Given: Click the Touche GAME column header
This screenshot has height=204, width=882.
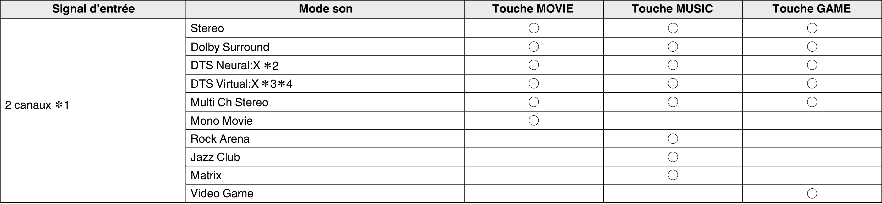Looking at the screenshot, I should pyautogui.click(x=812, y=9).
